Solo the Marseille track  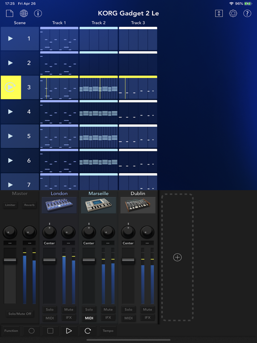(x=89, y=310)
